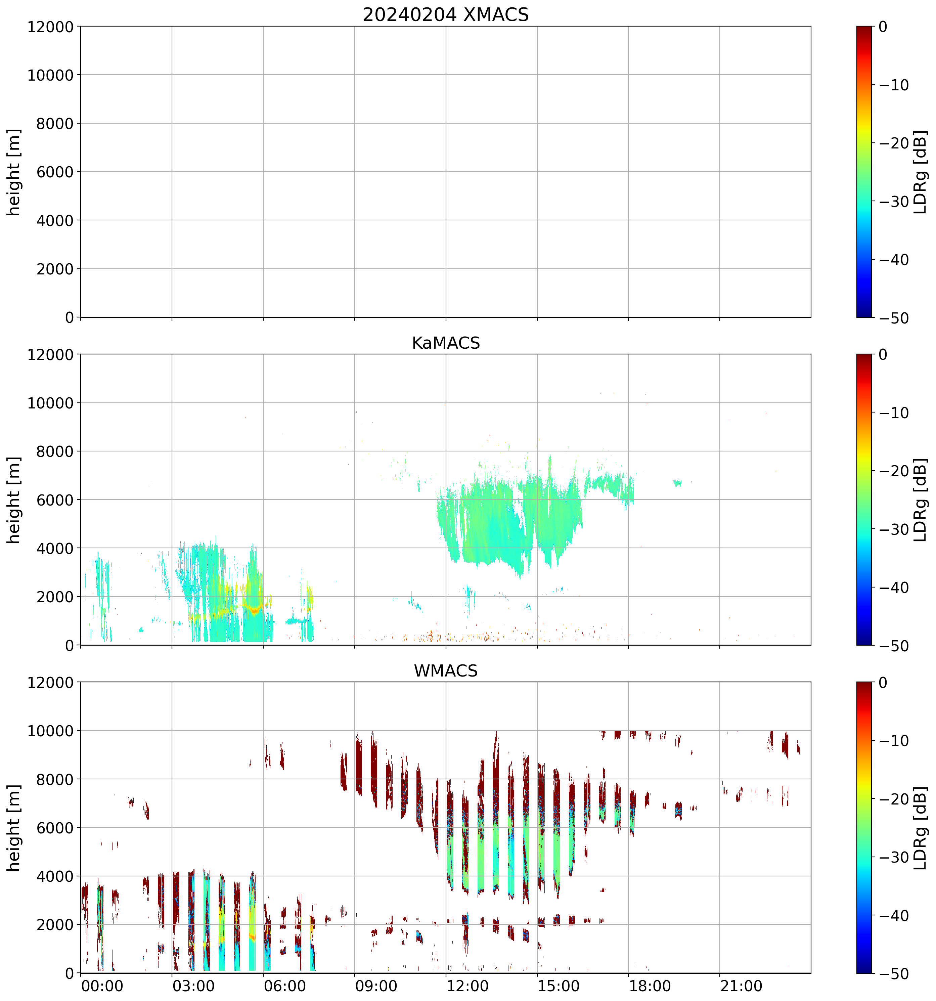Click the middle KaMACS colorbar gradient

click(864, 499)
